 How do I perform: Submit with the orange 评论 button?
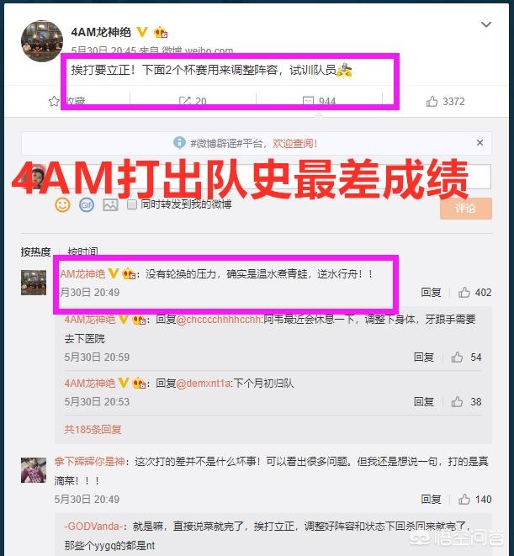(x=466, y=209)
